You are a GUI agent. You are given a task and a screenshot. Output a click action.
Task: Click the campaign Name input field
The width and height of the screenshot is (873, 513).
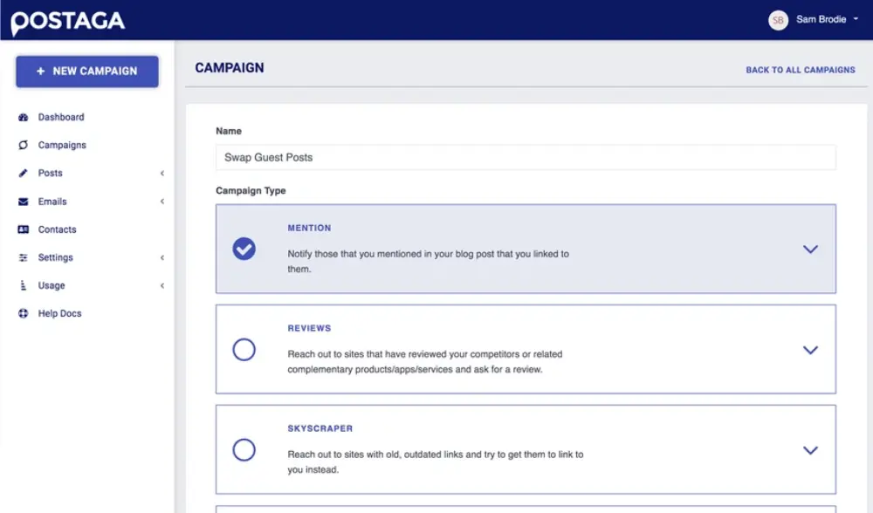pyautogui.click(x=526, y=157)
